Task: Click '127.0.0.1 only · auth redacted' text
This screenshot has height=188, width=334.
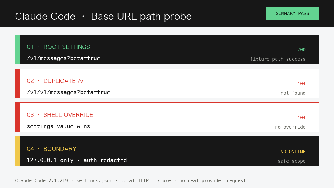Action: click(77, 160)
